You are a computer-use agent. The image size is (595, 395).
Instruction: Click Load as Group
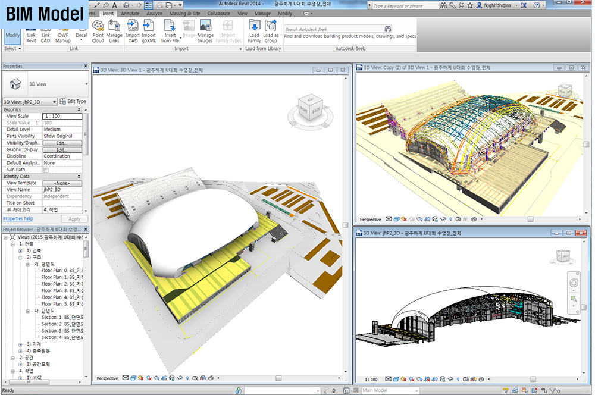click(271, 32)
